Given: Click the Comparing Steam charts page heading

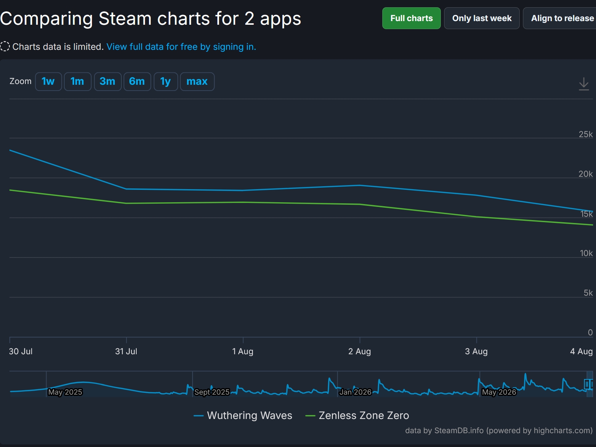Looking at the screenshot, I should (150, 19).
